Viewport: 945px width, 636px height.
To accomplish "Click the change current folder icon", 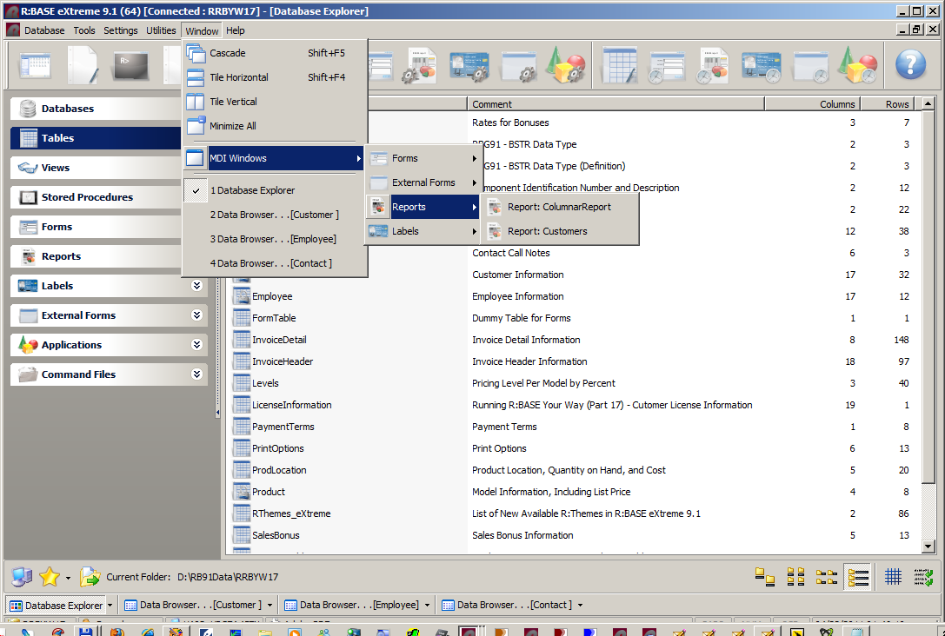I will (x=90, y=577).
